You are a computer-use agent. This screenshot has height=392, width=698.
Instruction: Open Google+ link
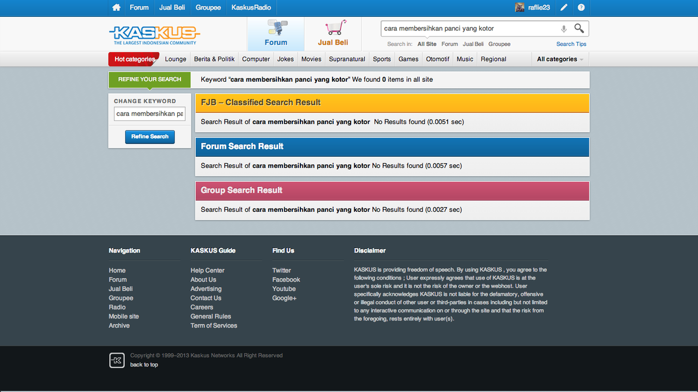[284, 298]
